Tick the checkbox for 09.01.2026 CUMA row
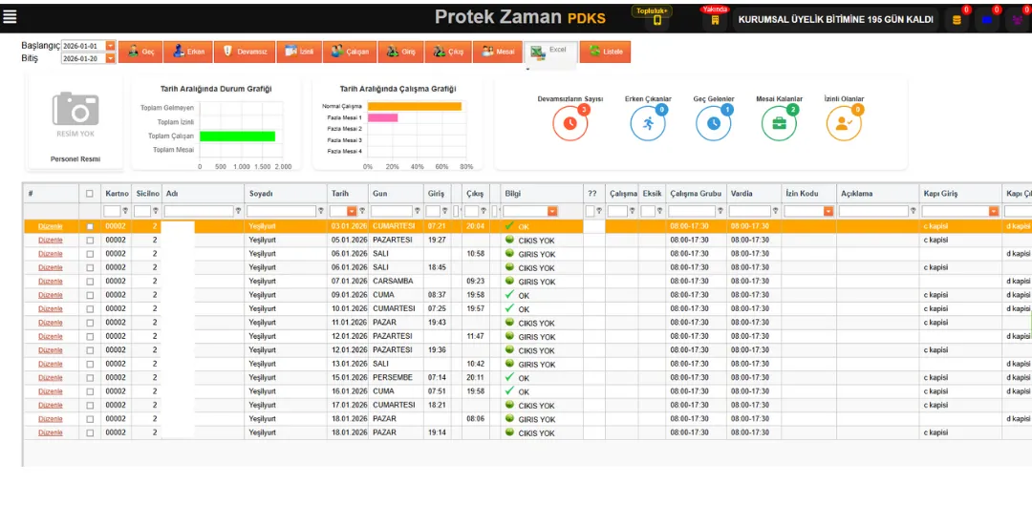This screenshot has width=1032, height=505. (90, 295)
